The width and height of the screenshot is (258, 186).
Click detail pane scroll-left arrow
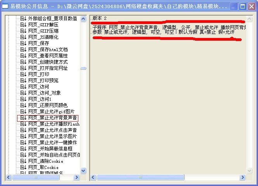93,177
